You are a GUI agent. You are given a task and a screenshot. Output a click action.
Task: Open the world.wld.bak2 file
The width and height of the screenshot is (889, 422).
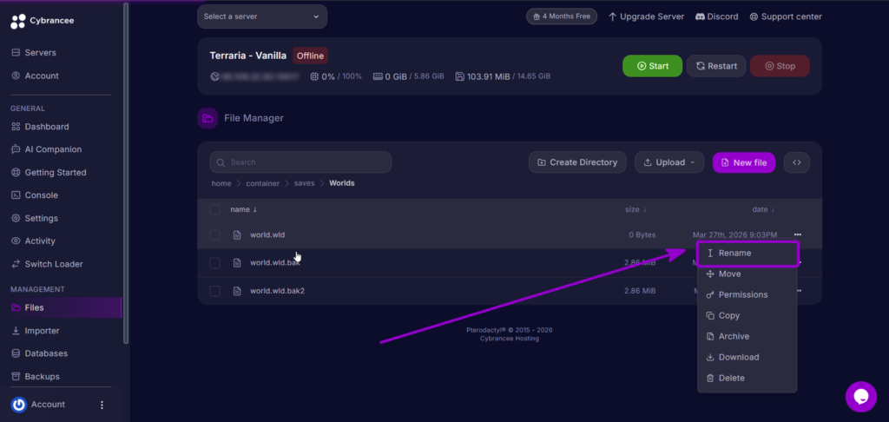click(x=277, y=291)
